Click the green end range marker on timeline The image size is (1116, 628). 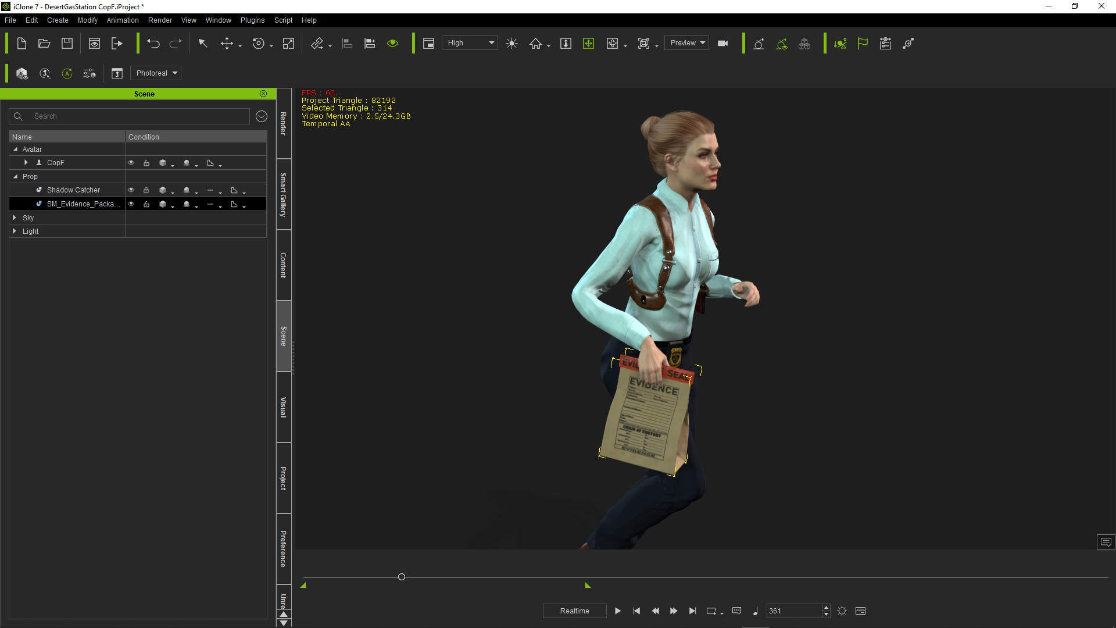[x=588, y=586]
